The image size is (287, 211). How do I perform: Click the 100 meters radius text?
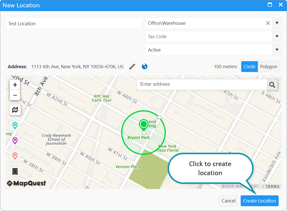coord(225,67)
